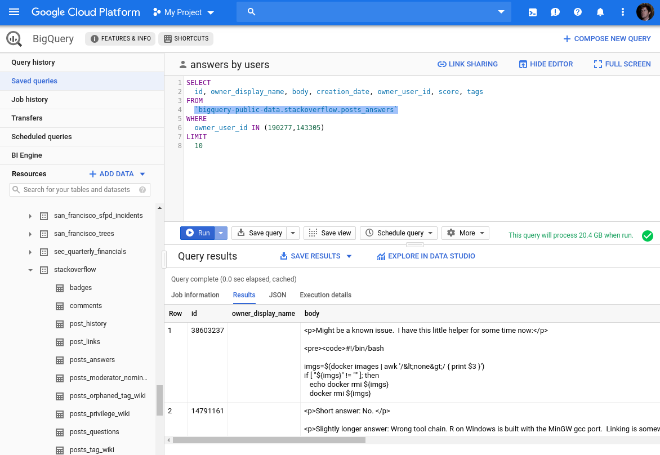Switch to JSON tab

pos(278,295)
